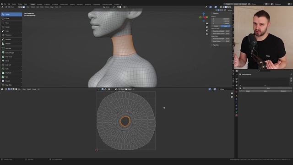Select the Annotate tool

(x=11, y=40)
